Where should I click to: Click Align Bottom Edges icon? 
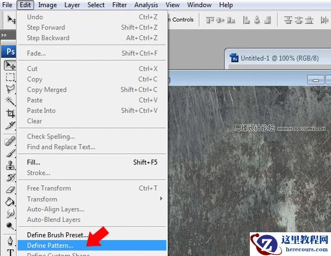coord(231,20)
